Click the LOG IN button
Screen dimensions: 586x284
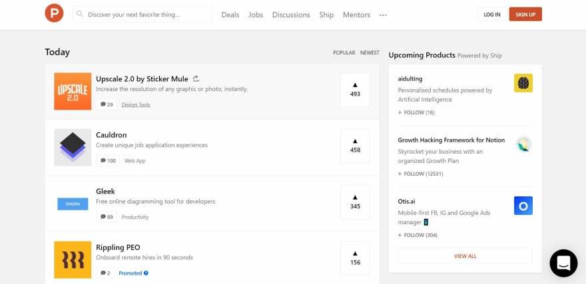(492, 15)
